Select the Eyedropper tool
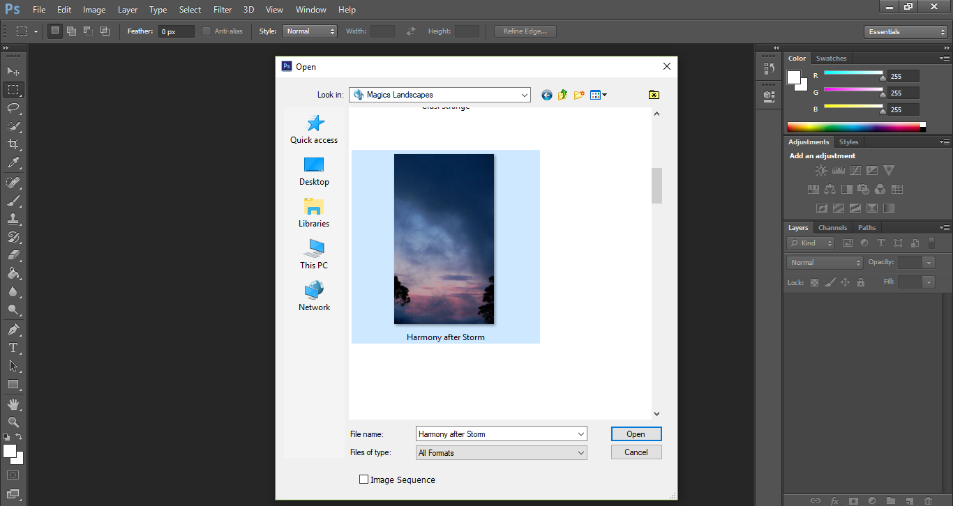953x506 pixels. click(13, 163)
